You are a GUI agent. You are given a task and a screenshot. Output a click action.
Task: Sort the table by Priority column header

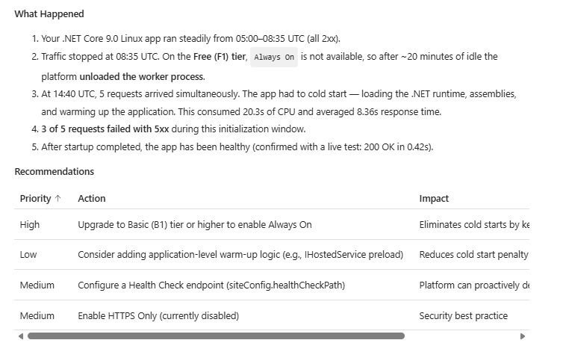pyautogui.click(x=35, y=199)
